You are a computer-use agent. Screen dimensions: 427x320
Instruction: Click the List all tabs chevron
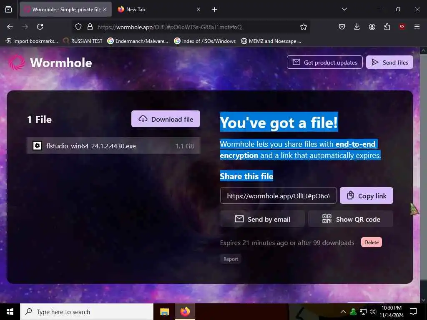click(x=344, y=9)
